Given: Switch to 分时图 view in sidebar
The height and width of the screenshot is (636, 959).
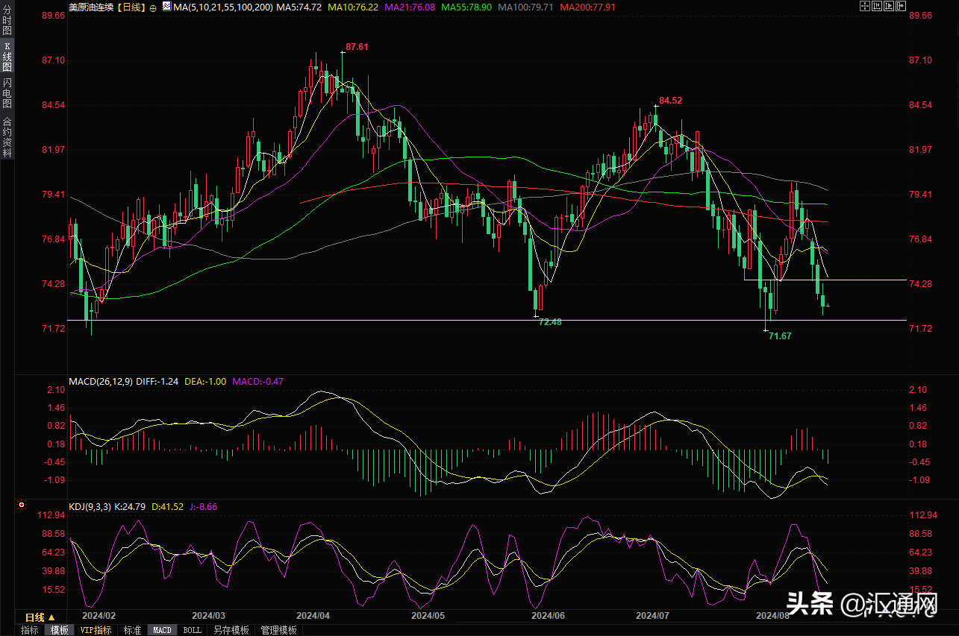Looking at the screenshot, I should point(7,20).
